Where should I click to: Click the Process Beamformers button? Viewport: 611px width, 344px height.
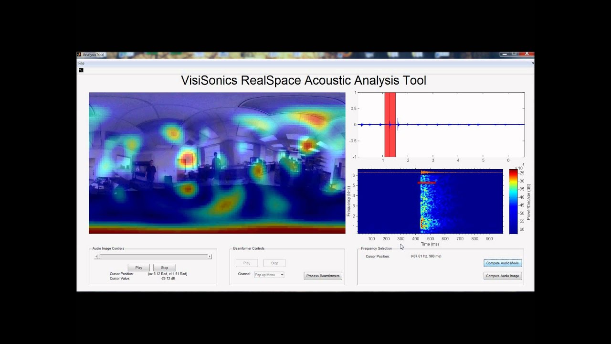click(x=323, y=276)
